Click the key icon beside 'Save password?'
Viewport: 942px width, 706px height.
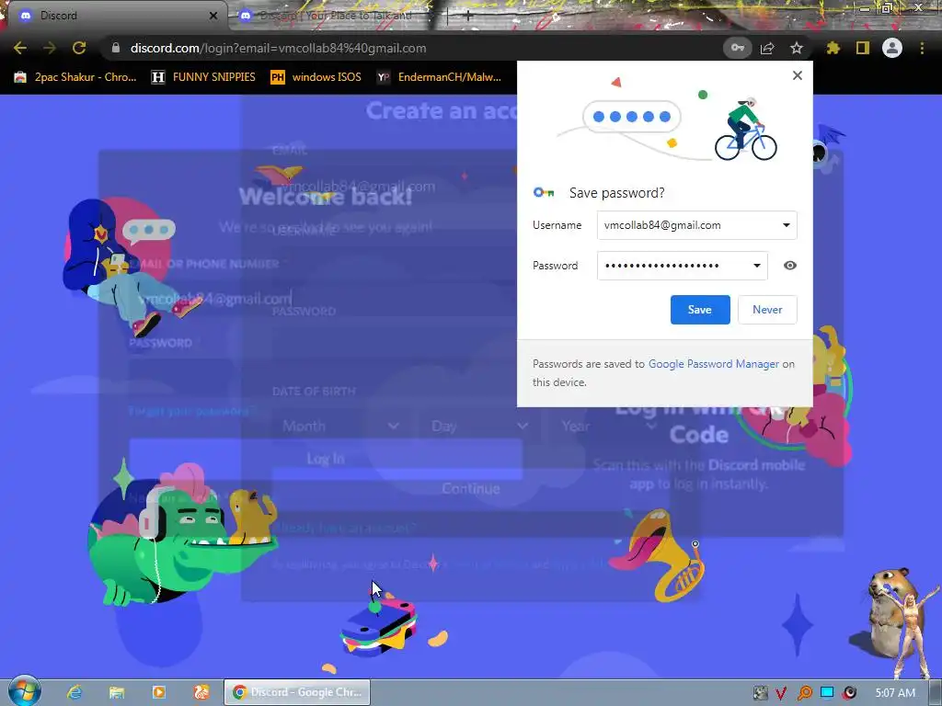click(543, 193)
